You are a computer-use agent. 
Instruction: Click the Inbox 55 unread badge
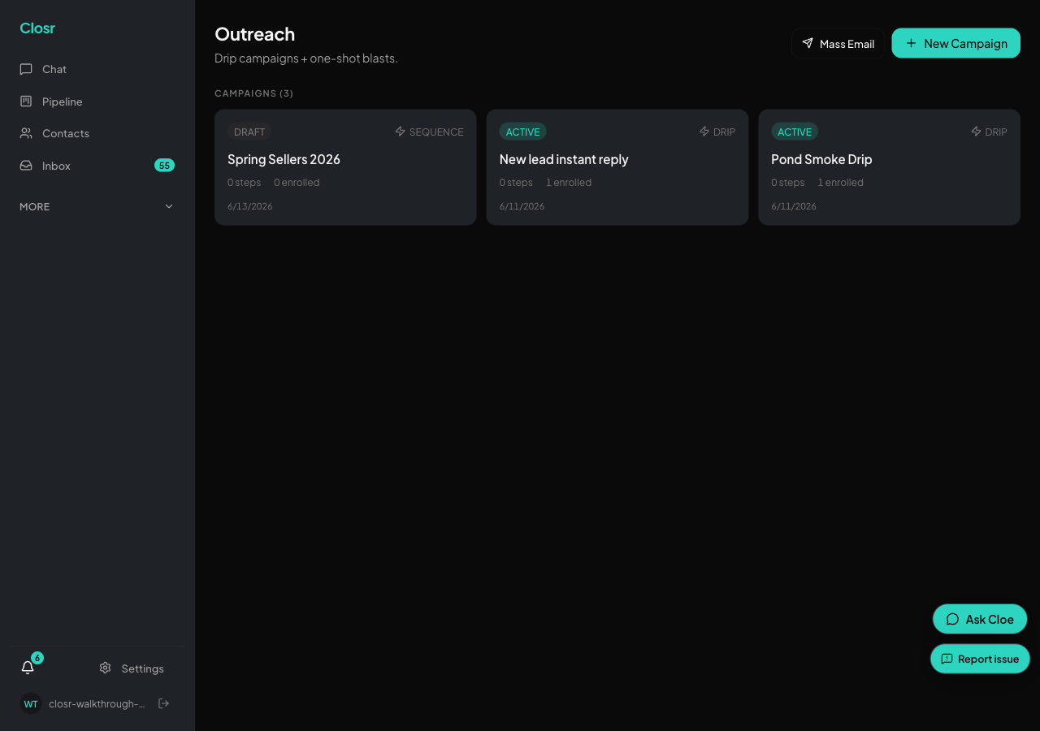(x=164, y=166)
